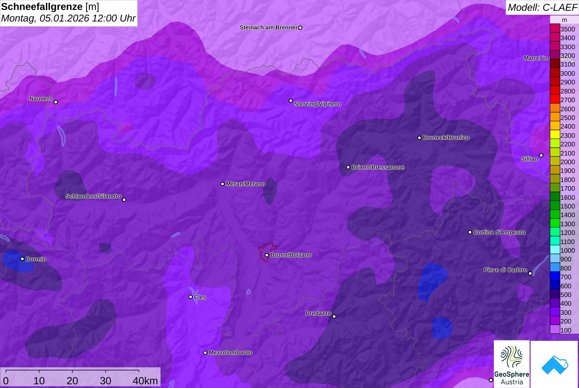Click the Mezzolombardo label text
The height and width of the screenshot is (388, 579).
click(230, 353)
